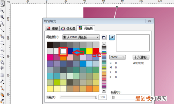This screenshot has height=104, width=174.
Task: Switch to the 模型 tab
Action: [x=52, y=29]
